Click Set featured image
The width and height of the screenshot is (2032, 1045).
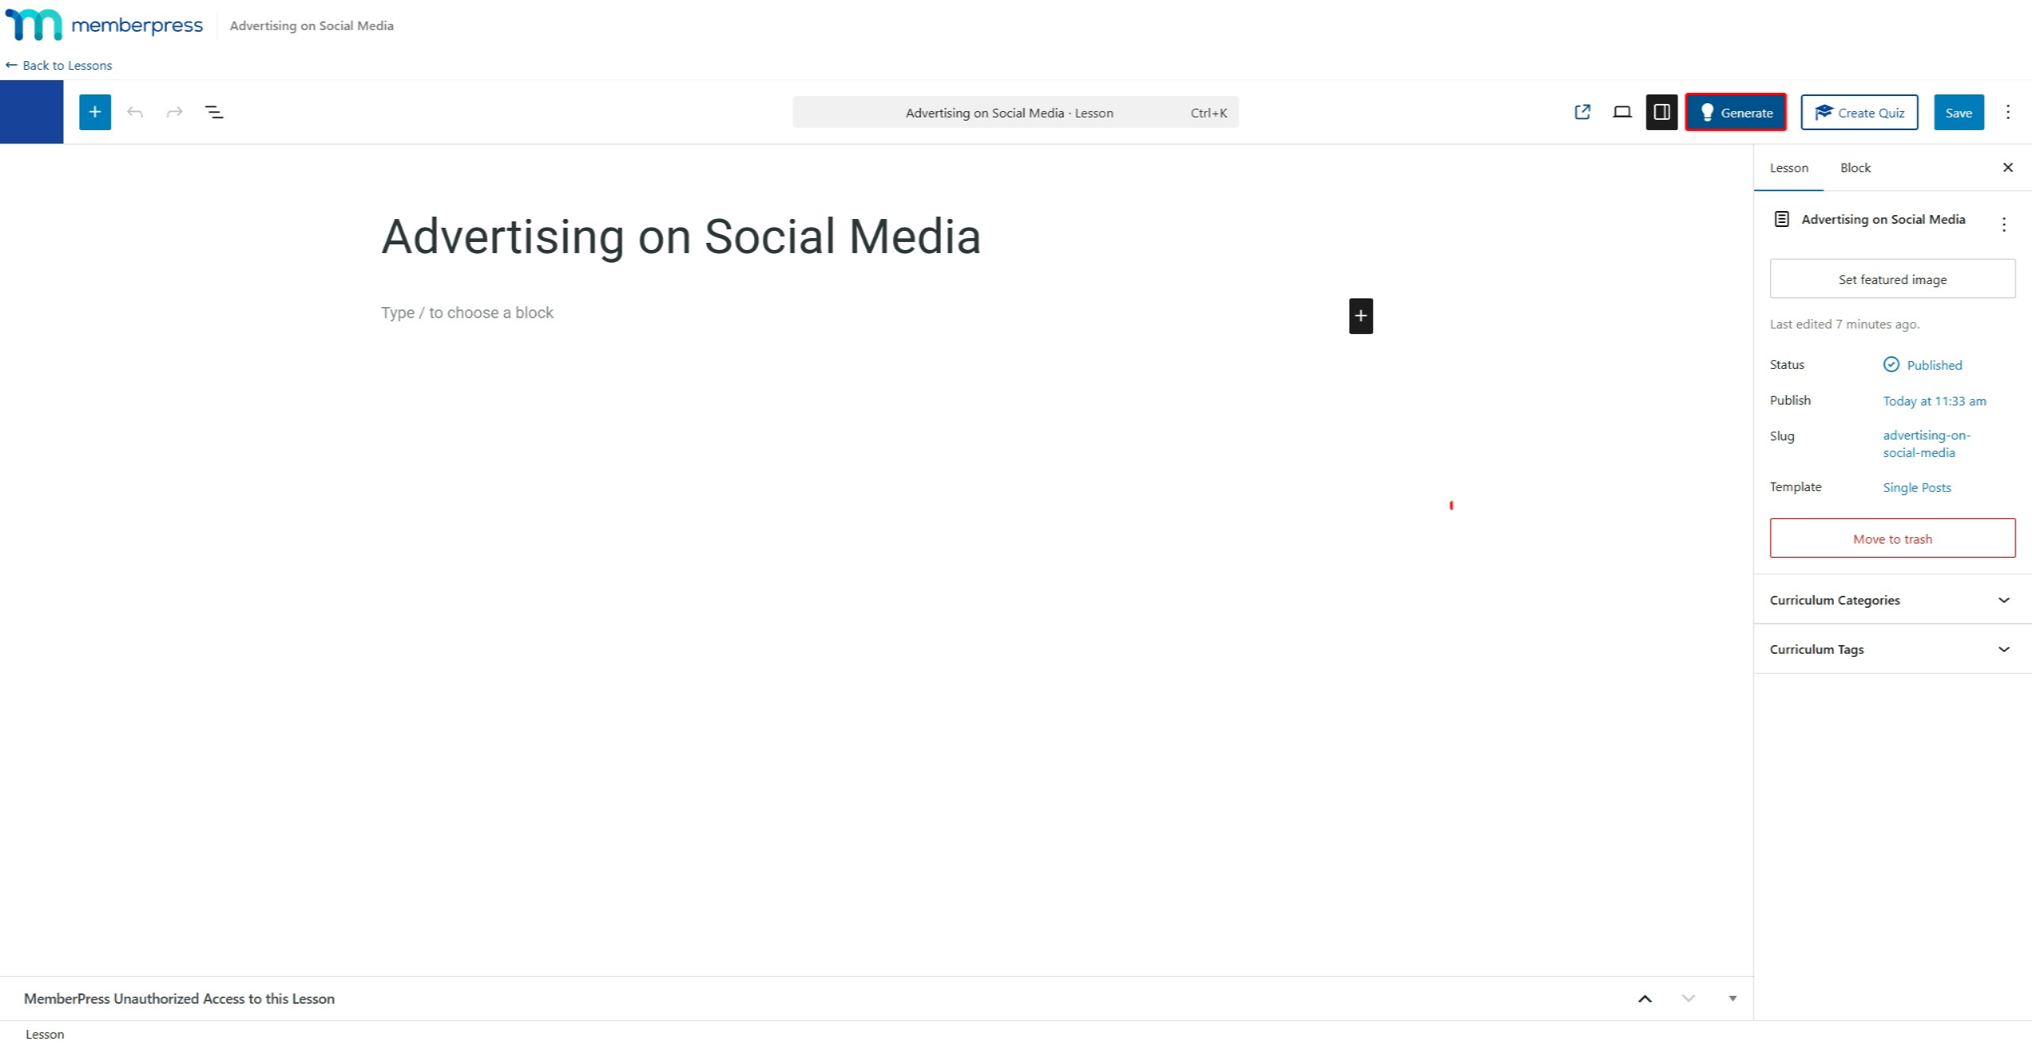pos(1892,279)
